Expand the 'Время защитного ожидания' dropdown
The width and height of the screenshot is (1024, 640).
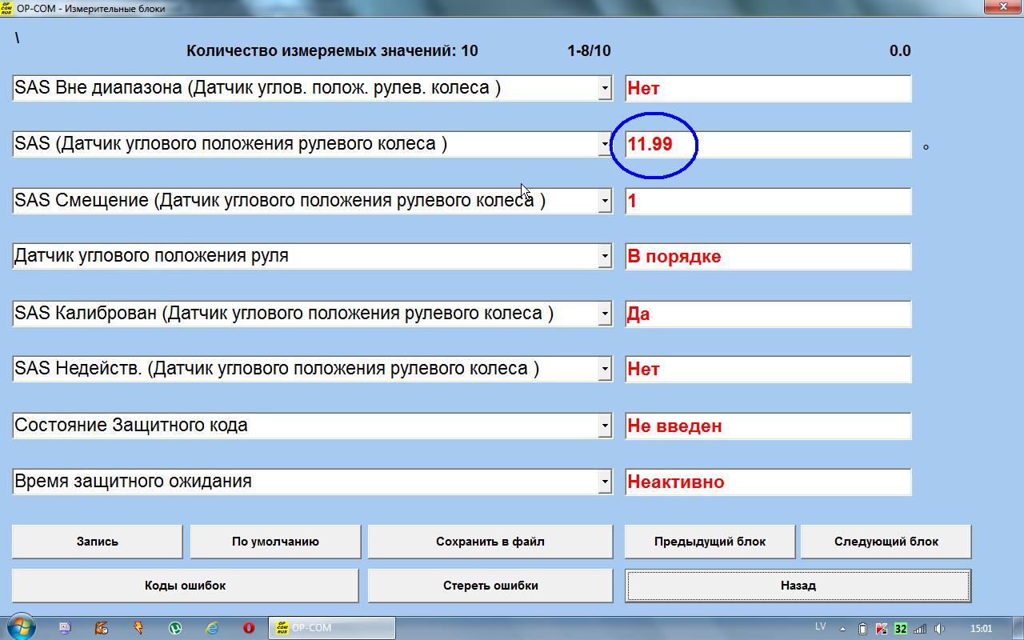click(x=605, y=482)
